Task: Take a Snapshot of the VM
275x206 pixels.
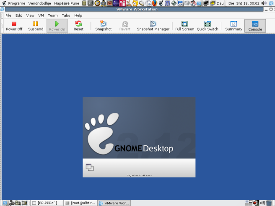Action: (x=103, y=26)
